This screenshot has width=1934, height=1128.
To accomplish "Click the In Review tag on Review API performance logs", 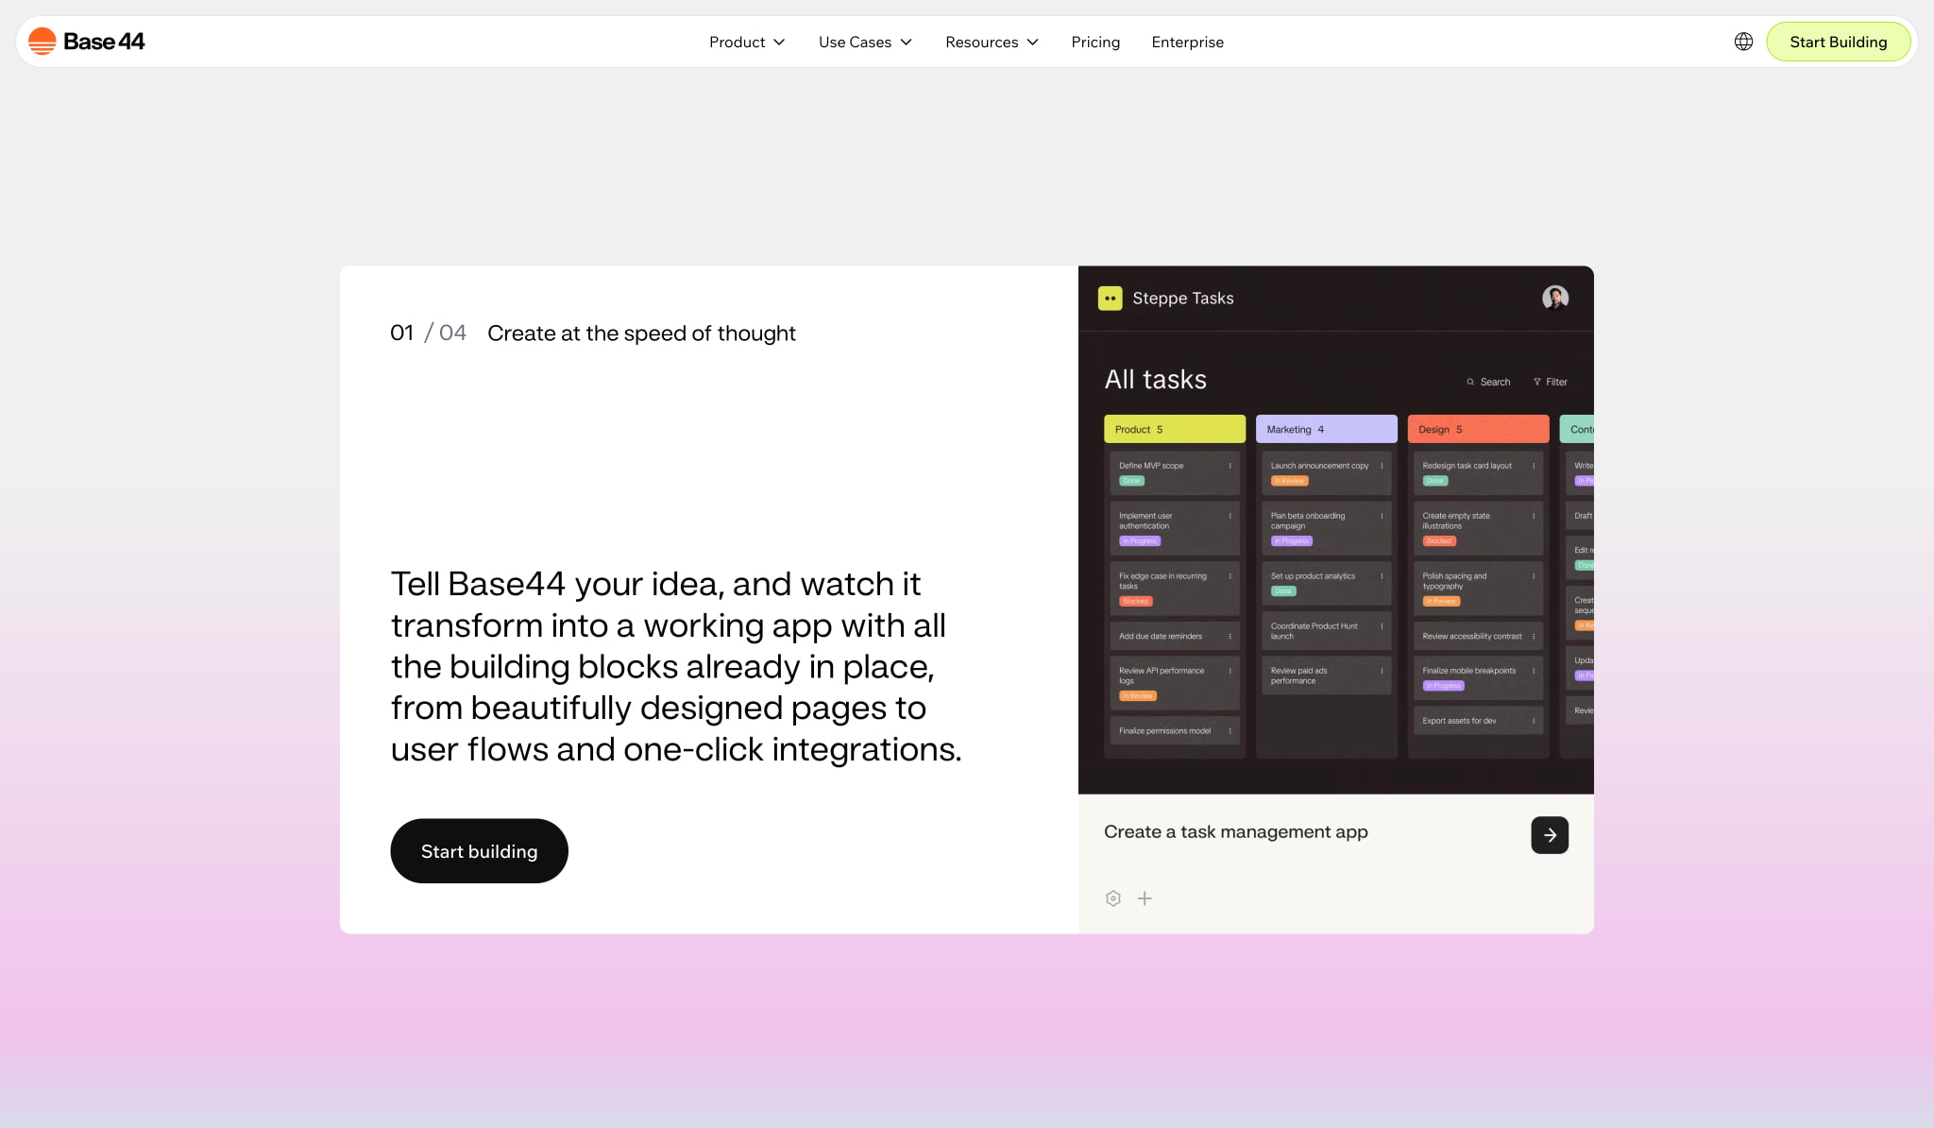I will (x=1138, y=696).
